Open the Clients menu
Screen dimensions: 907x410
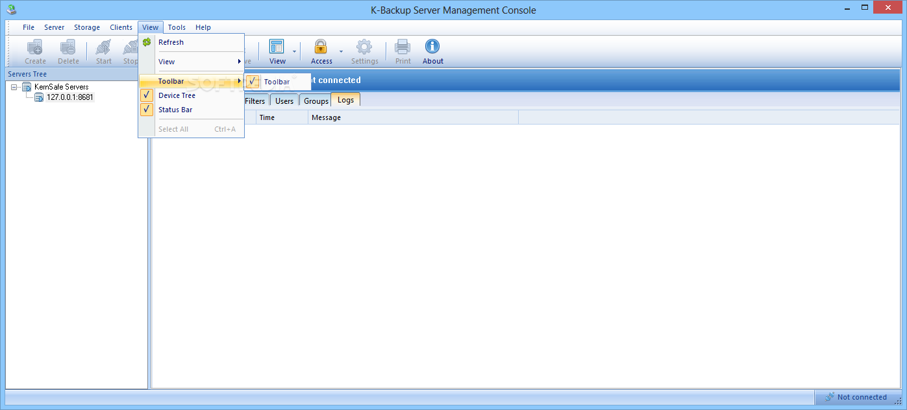(121, 27)
